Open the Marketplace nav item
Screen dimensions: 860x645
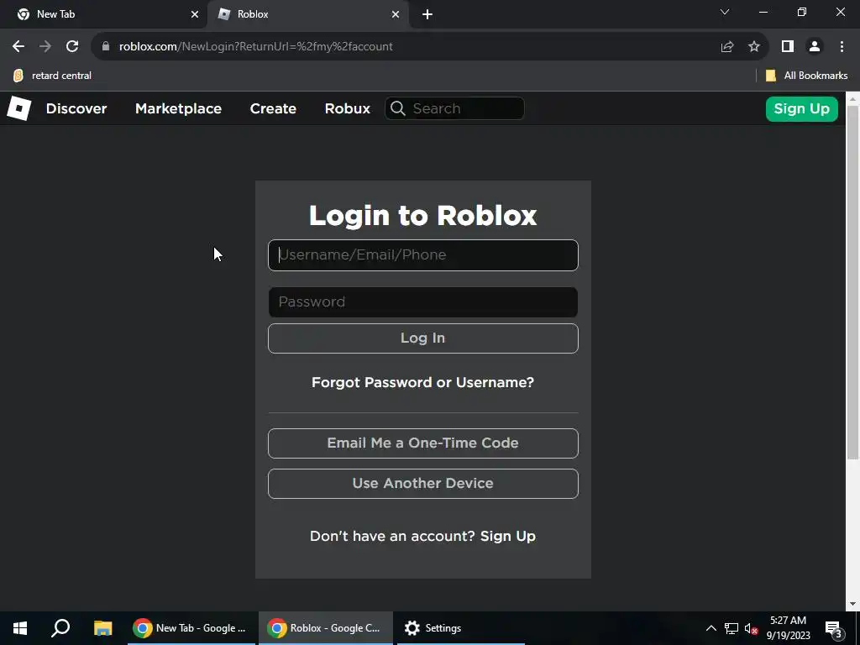pos(178,108)
